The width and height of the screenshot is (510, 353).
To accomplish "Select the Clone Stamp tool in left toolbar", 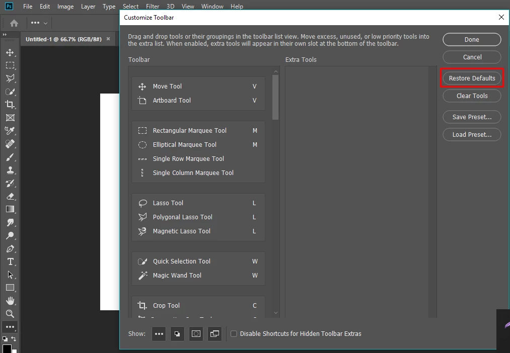I will [x=10, y=170].
